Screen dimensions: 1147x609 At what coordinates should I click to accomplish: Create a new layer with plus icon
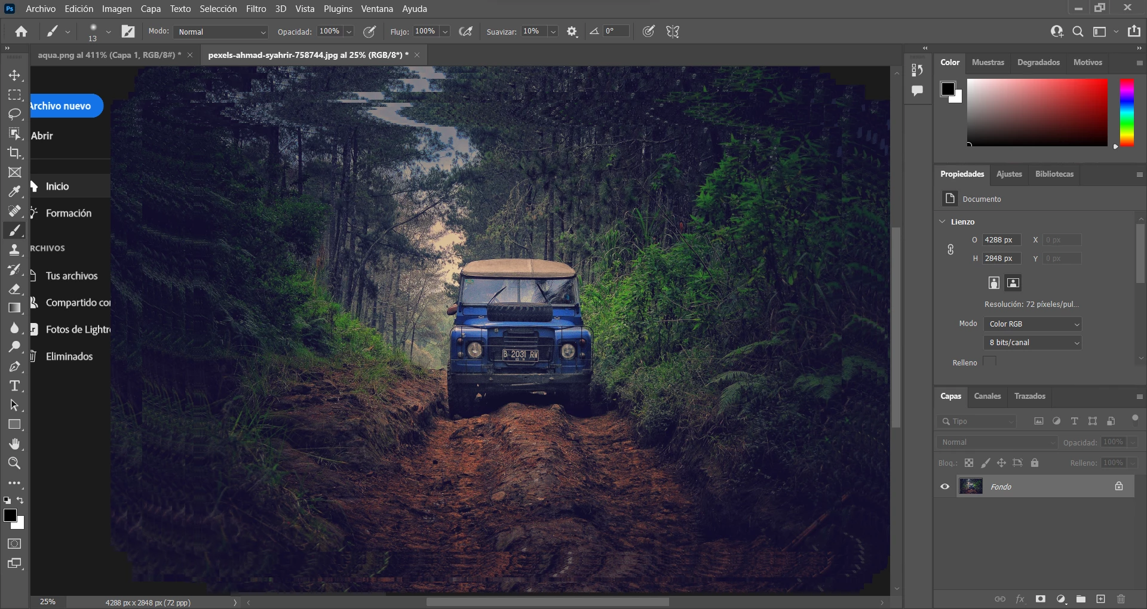click(1100, 599)
